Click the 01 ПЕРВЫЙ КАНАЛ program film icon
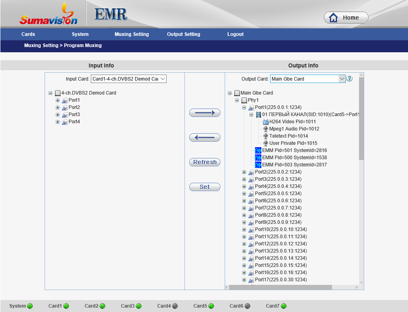This screenshot has height=312, width=408. pos(259,115)
